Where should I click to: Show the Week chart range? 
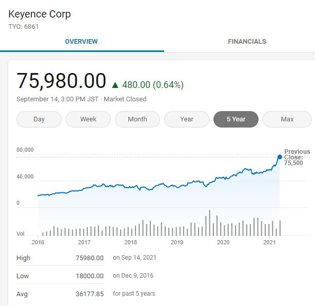click(x=88, y=119)
